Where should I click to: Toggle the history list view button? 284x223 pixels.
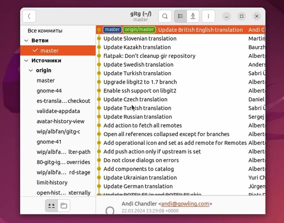click(181, 16)
